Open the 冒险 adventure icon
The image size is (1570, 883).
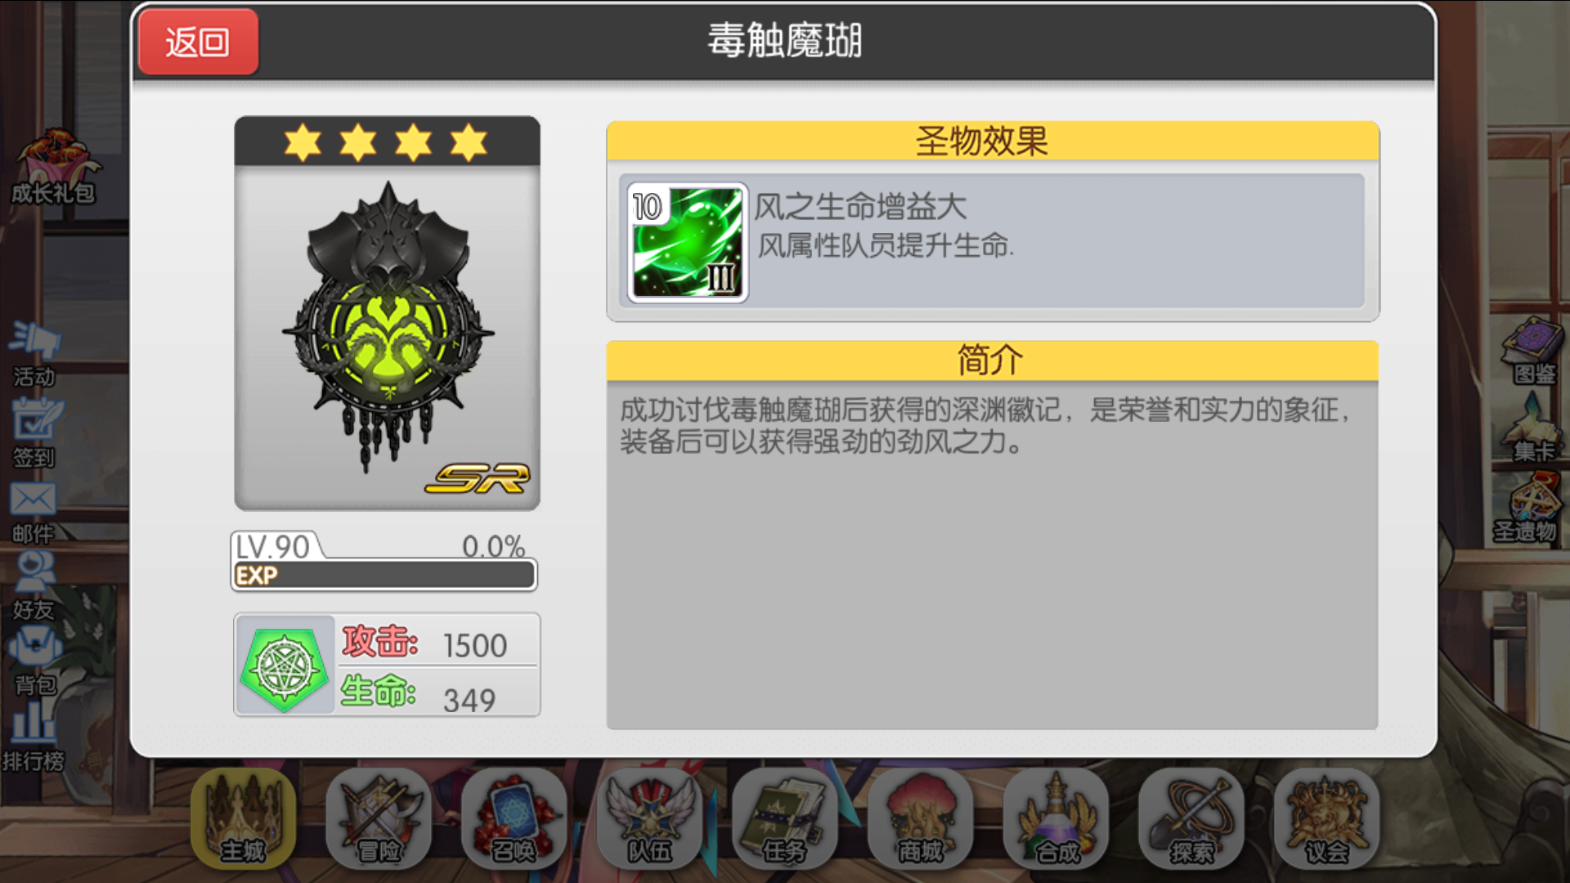coord(379,818)
